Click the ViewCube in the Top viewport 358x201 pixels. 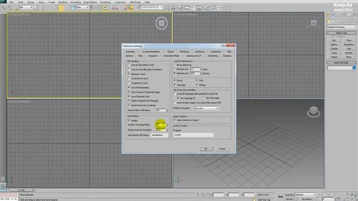coord(162,23)
